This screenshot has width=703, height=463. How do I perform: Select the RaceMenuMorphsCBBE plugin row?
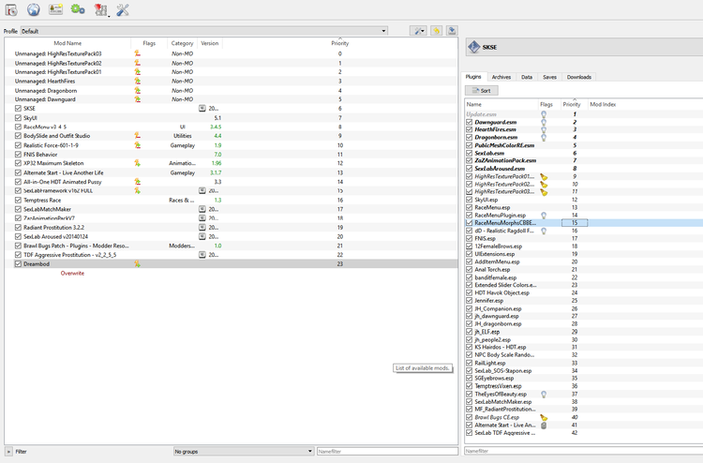(584, 223)
